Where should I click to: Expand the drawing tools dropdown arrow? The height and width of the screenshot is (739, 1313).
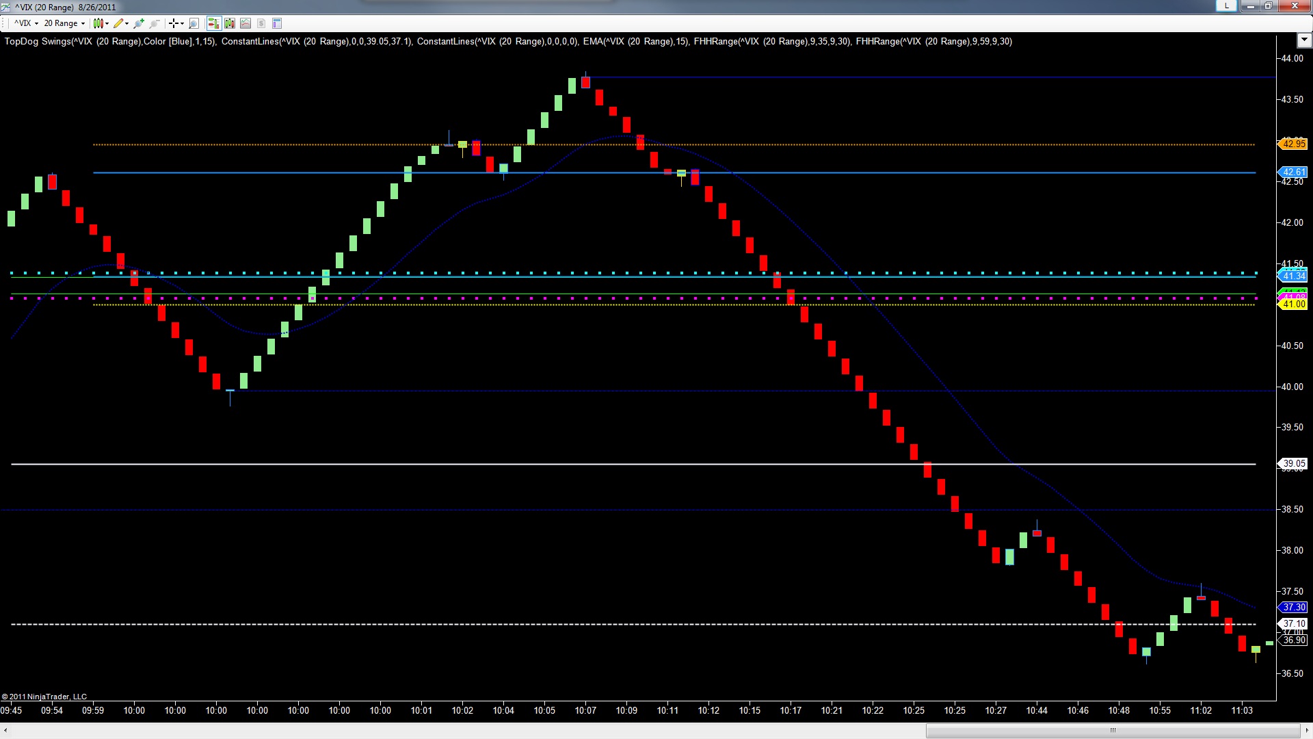pyautogui.click(x=127, y=23)
